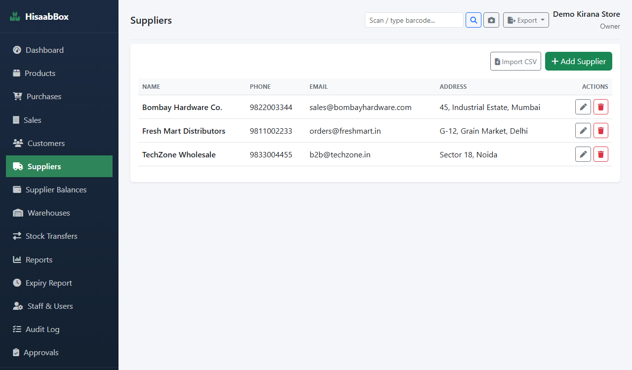Screen dimensions: 632x370
Task: Edit Fresh Mart Distributors with pencil icon
Action: [583, 131]
